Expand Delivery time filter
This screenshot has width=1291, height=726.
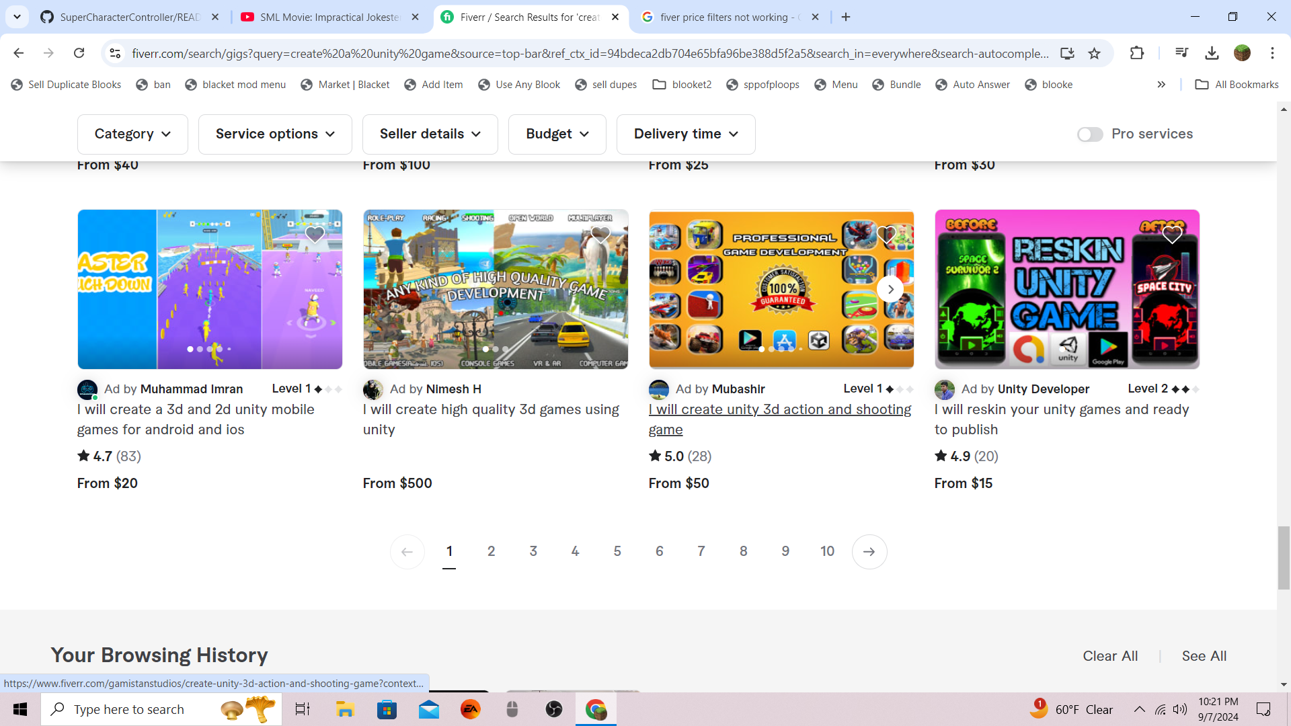(x=685, y=134)
